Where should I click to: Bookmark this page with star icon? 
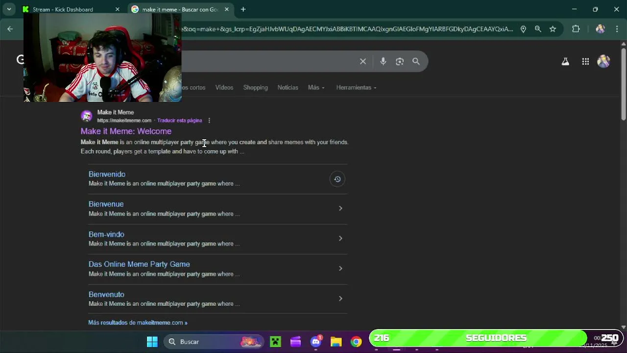click(553, 29)
